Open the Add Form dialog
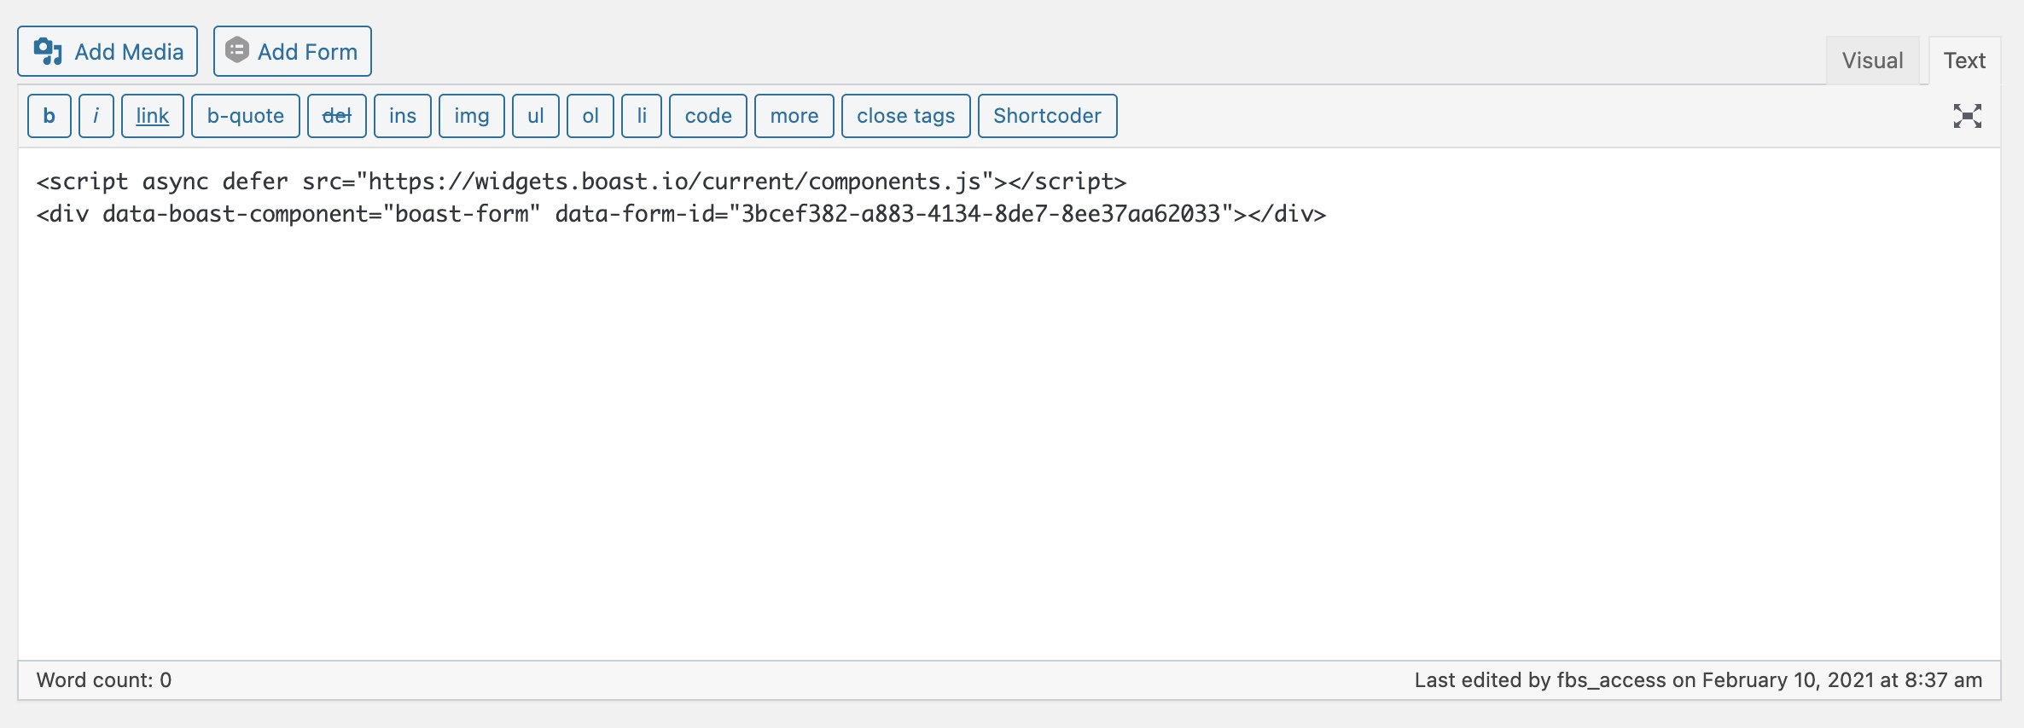This screenshot has width=2024, height=728. tap(292, 51)
